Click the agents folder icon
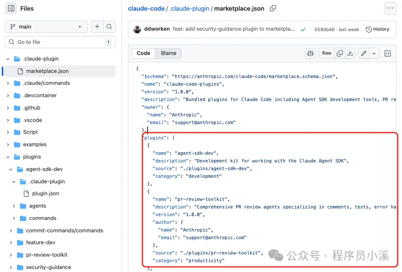The image size is (402, 272). coord(23,206)
